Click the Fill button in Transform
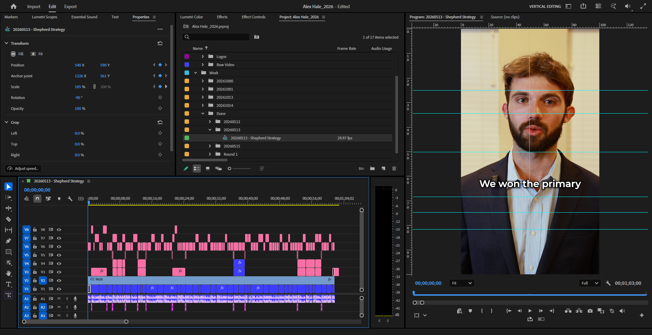This screenshot has height=335, width=652. pos(17,54)
